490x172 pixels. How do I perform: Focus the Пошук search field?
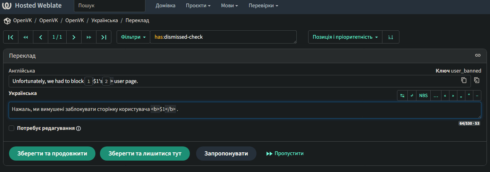point(110,6)
